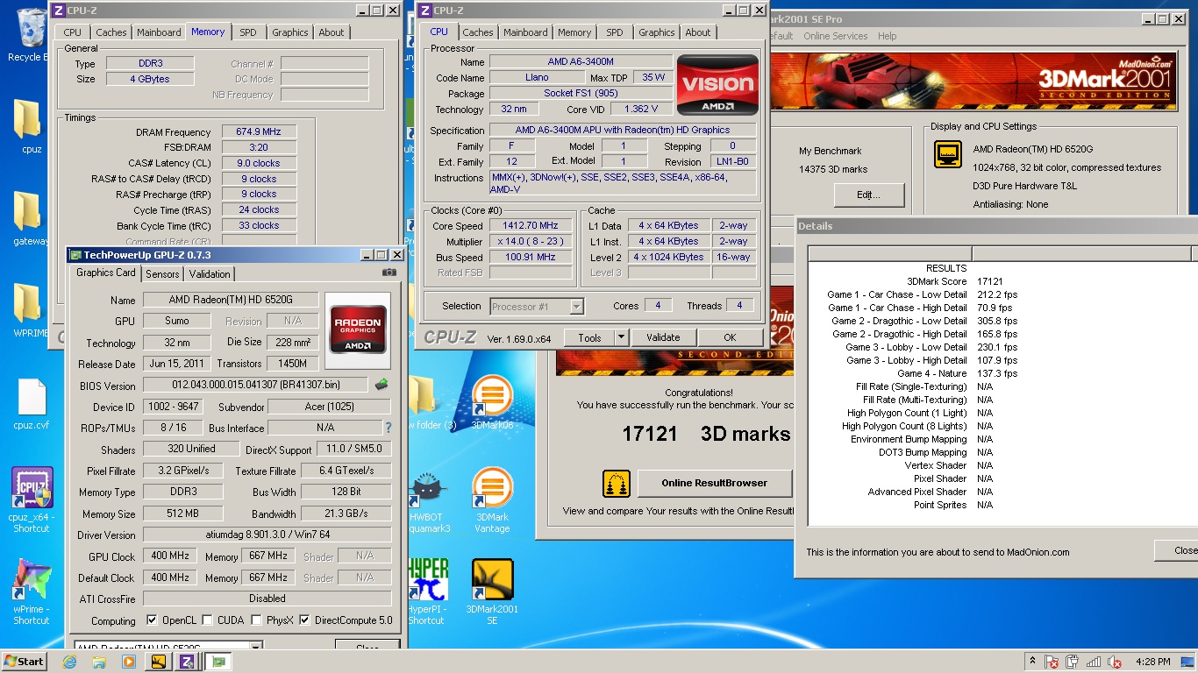Image resolution: width=1198 pixels, height=673 pixels.
Task: Launch the 3DMark Vantage desktop shortcut
Action: pos(492,499)
